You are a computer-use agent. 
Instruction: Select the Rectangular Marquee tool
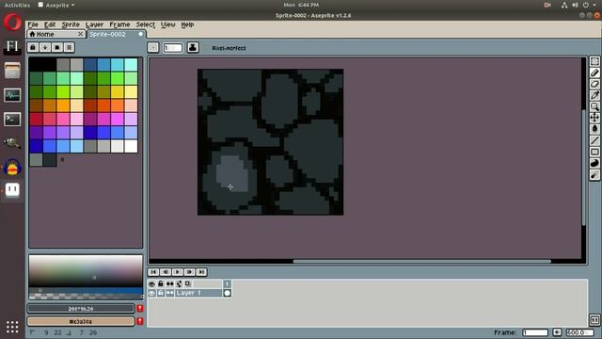click(x=594, y=61)
